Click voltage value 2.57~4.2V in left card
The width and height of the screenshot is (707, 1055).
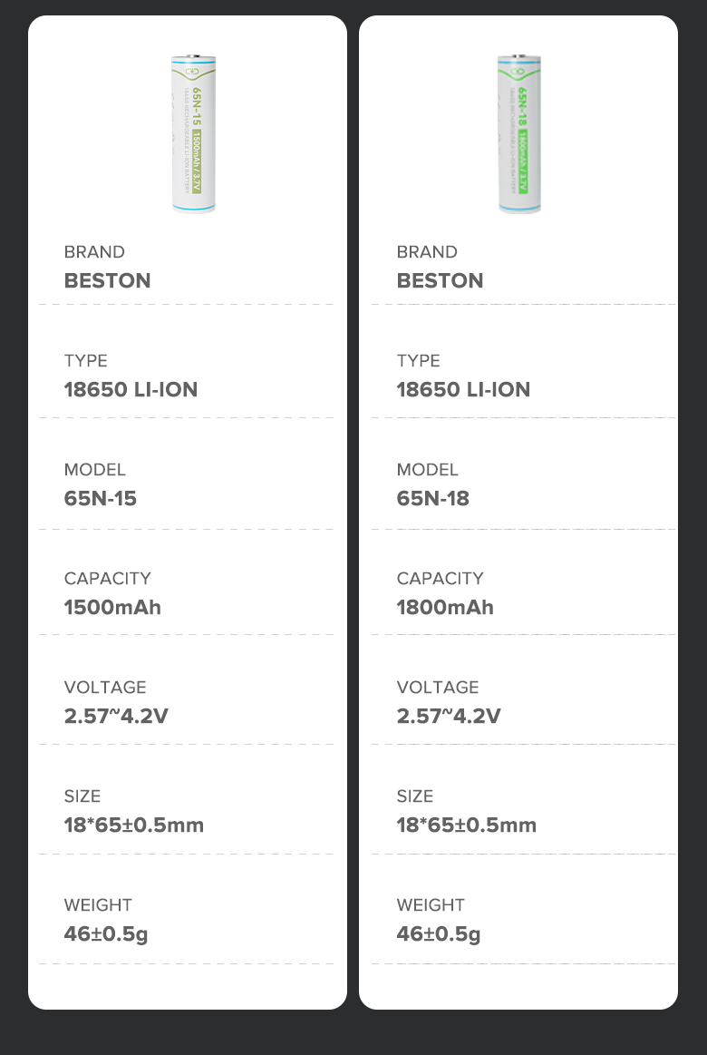[x=116, y=716]
